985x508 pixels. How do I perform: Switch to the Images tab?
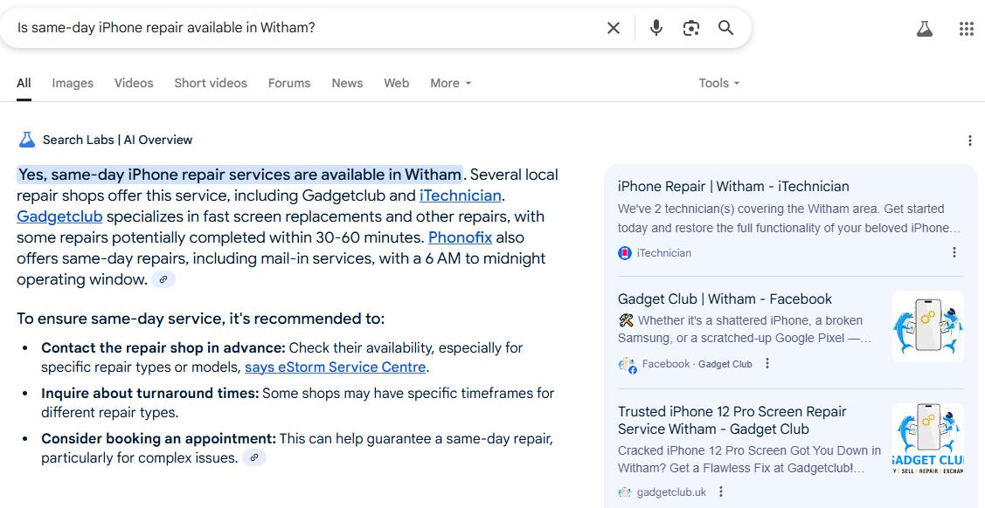point(73,83)
